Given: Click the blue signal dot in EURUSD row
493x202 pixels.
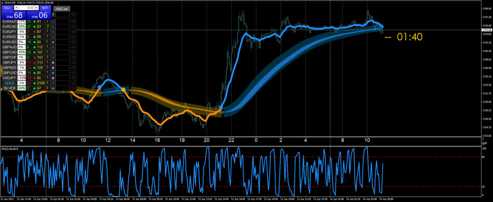Looking at the screenshot, I should click(x=53, y=42).
